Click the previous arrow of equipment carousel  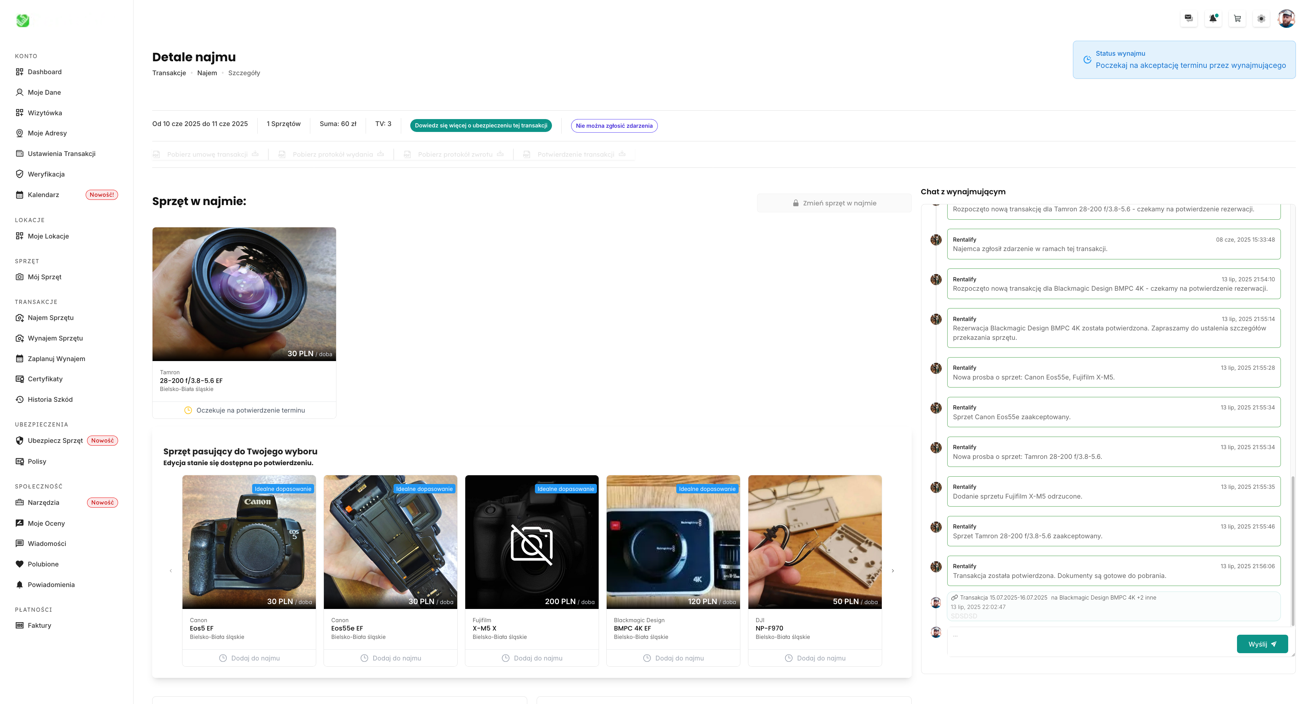pyautogui.click(x=171, y=571)
